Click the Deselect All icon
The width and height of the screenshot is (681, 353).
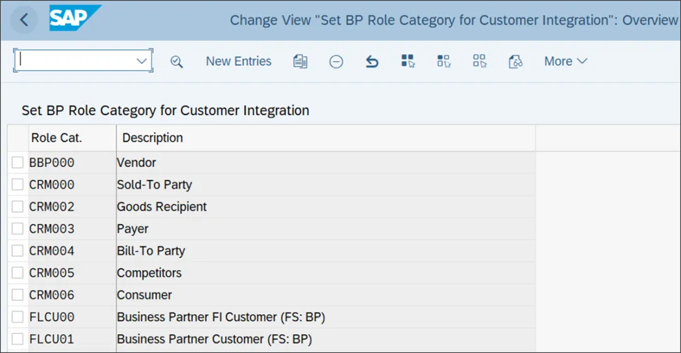pyautogui.click(x=480, y=62)
